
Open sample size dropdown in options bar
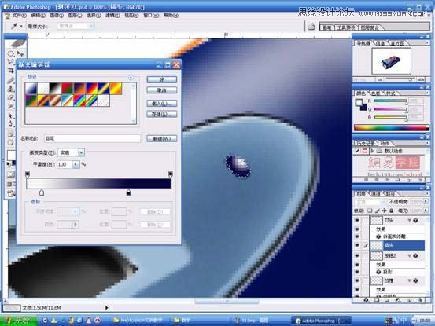point(91,26)
